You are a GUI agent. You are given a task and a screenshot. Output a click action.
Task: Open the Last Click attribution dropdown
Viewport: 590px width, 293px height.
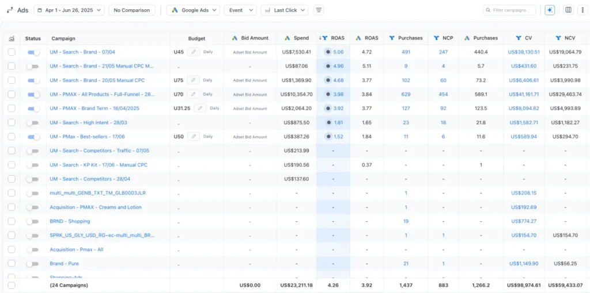coord(285,10)
